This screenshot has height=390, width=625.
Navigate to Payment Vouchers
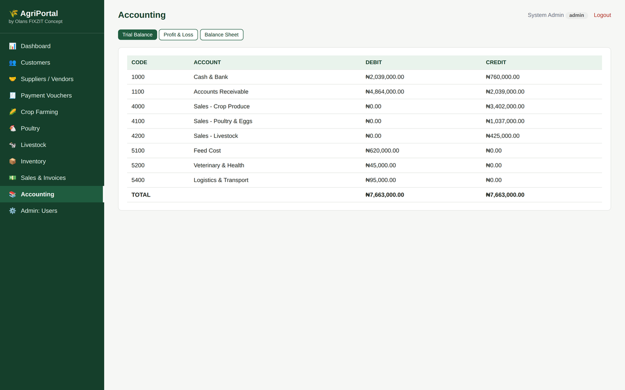52,96
